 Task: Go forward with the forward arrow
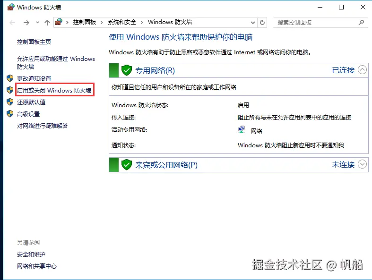coord(26,23)
